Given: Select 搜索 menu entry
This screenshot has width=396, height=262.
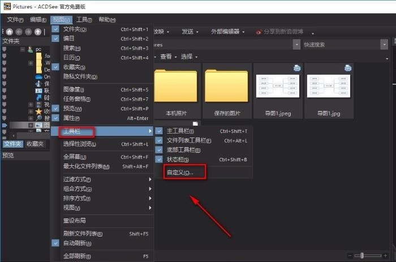Looking at the screenshot, I should (102, 48).
